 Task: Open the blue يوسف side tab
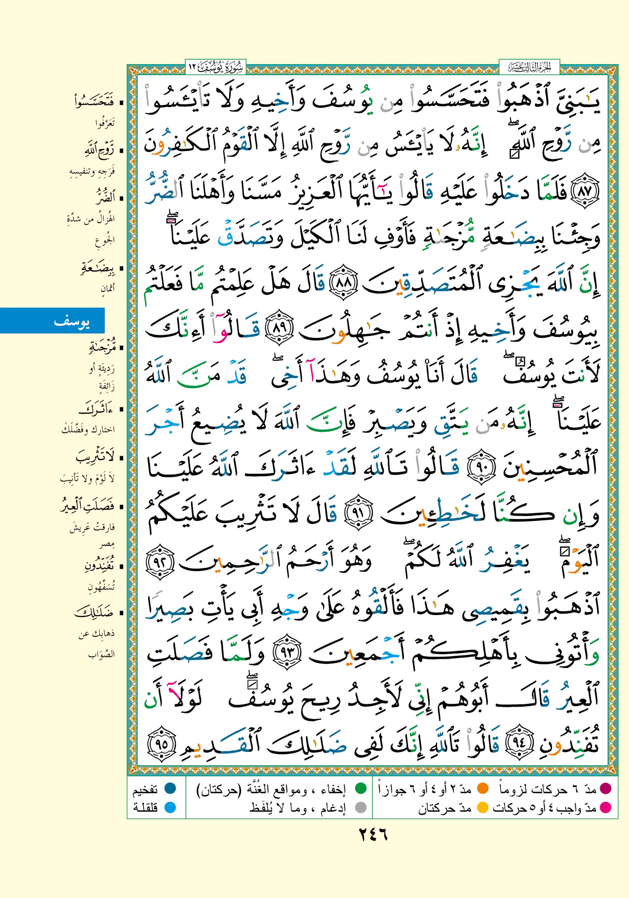tap(52, 321)
